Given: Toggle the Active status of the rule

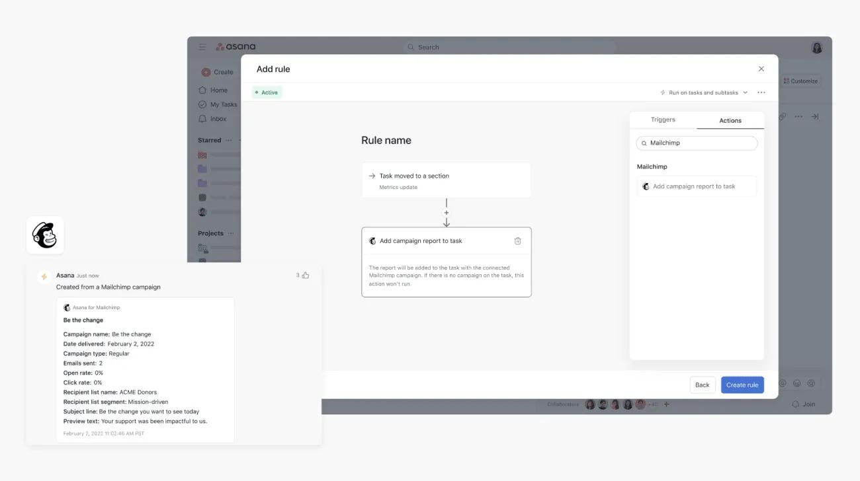Looking at the screenshot, I should [x=267, y=92].
